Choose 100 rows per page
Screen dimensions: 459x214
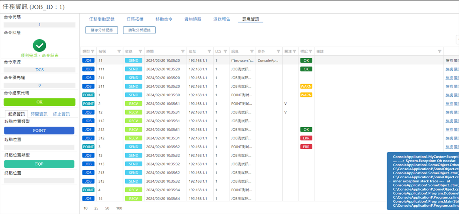tap(119, 208)
